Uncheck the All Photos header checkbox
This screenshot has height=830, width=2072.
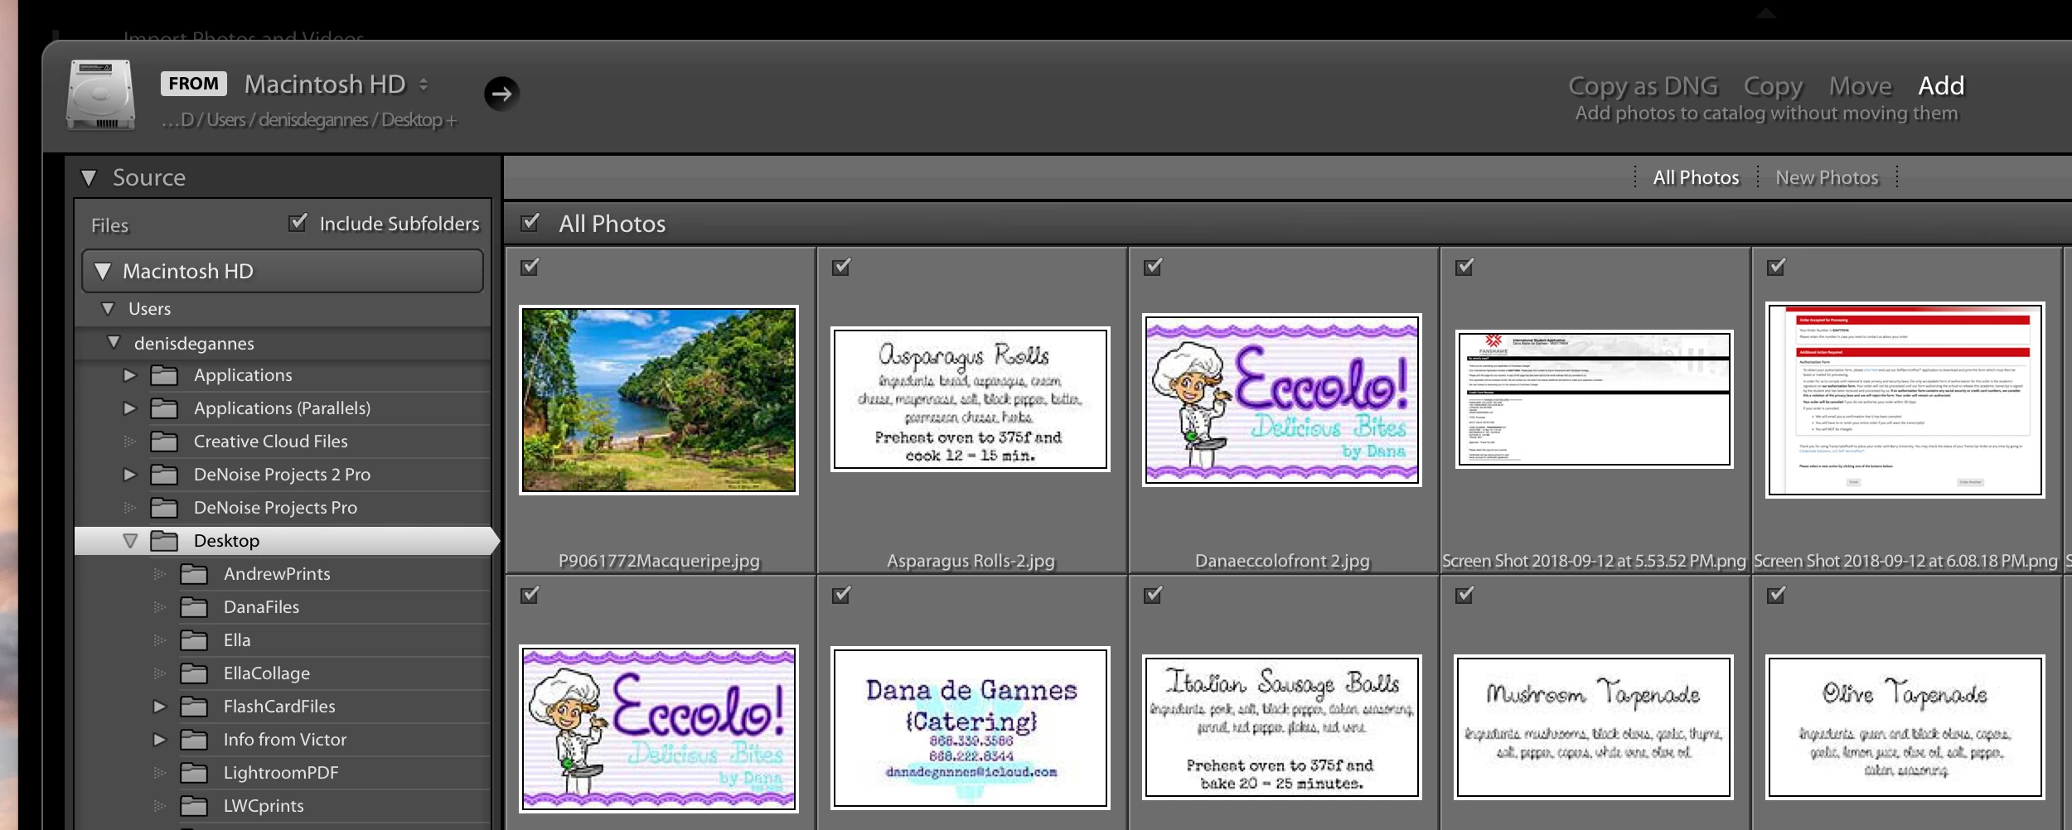coord(530,223)
